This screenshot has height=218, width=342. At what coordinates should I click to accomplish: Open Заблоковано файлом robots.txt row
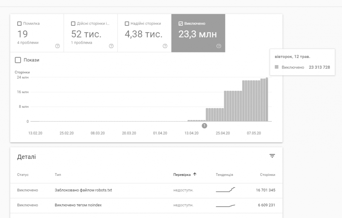pos(83,190)
